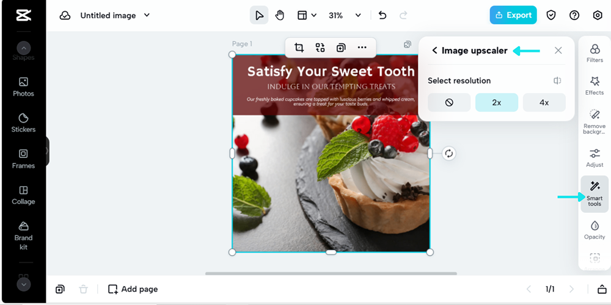Delete page using the trash icon
The image size is (611, 305).
tap(83, 289)
